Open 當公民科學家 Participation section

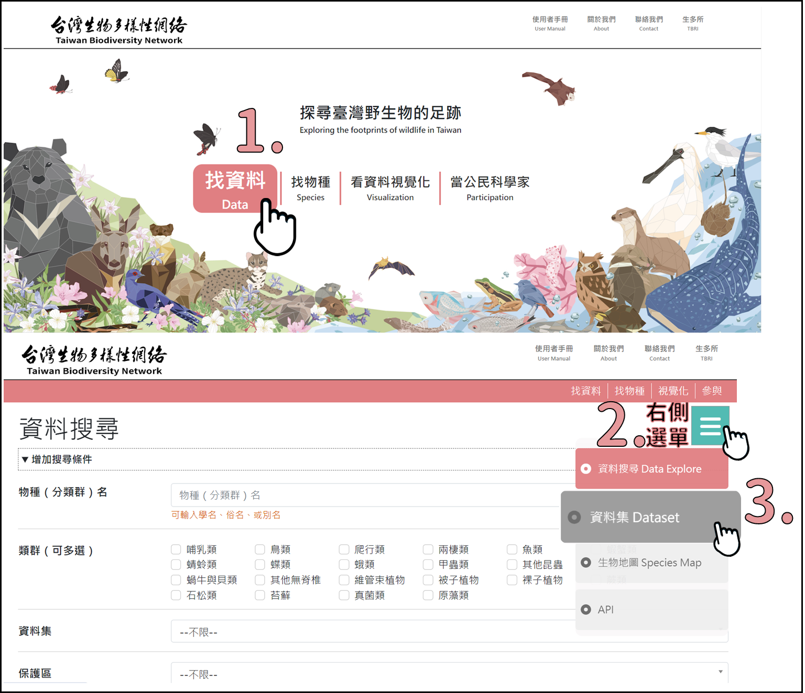pos(490,189)
